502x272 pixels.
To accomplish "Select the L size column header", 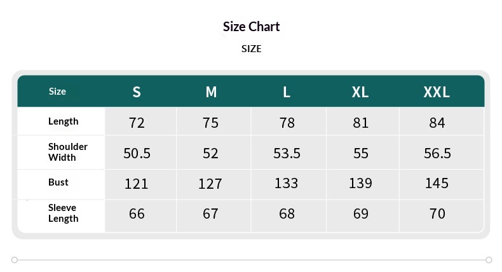I will 287,92.
